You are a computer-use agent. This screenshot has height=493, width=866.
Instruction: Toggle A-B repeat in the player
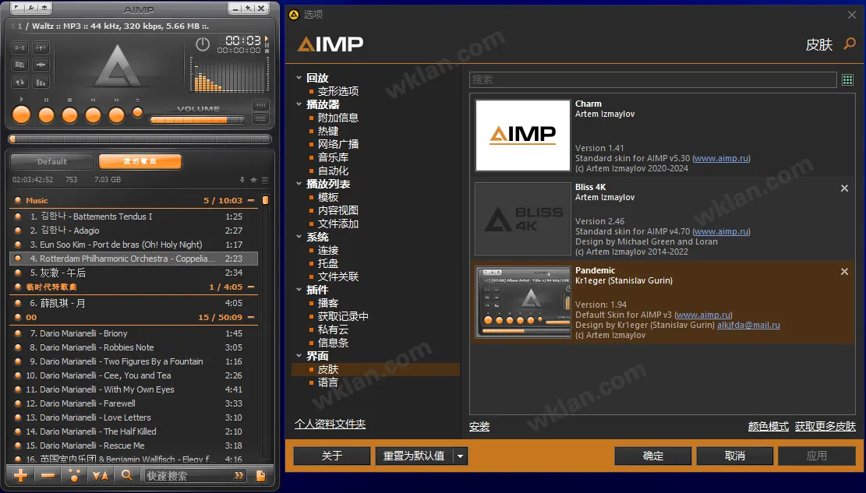pyautogui.click(x=20, y=48)
